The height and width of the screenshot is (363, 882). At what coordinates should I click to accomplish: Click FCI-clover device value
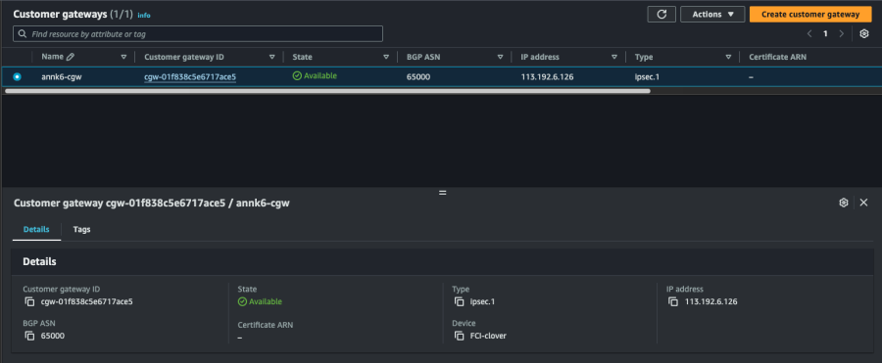click(x=488, y=336)
